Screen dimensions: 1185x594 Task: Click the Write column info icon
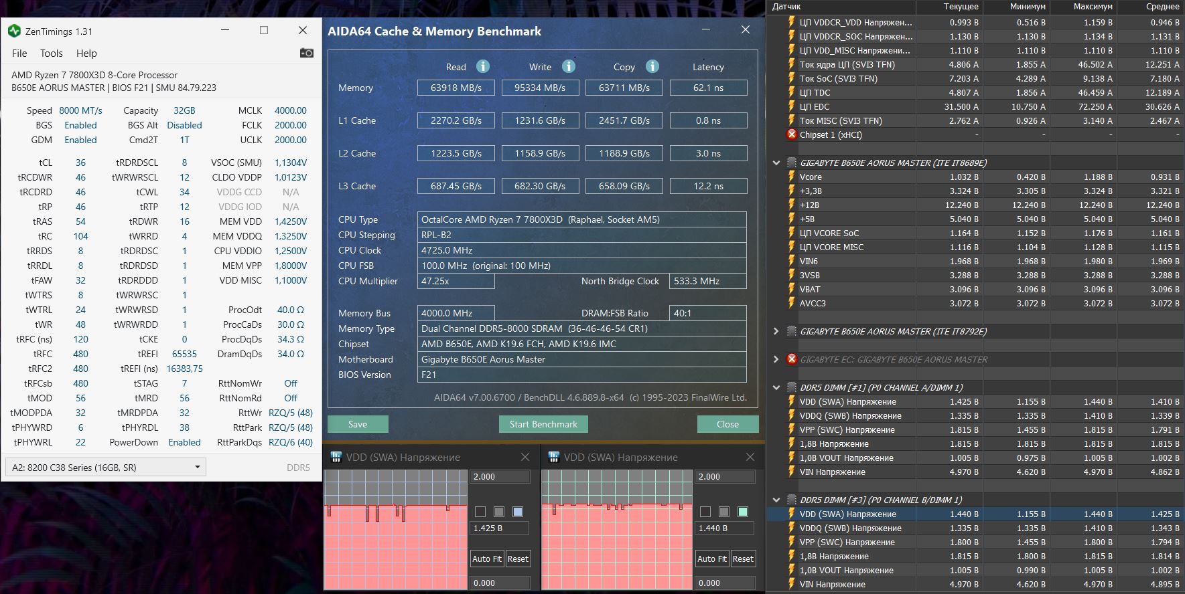pyautogui.click(x=568, y=66)
